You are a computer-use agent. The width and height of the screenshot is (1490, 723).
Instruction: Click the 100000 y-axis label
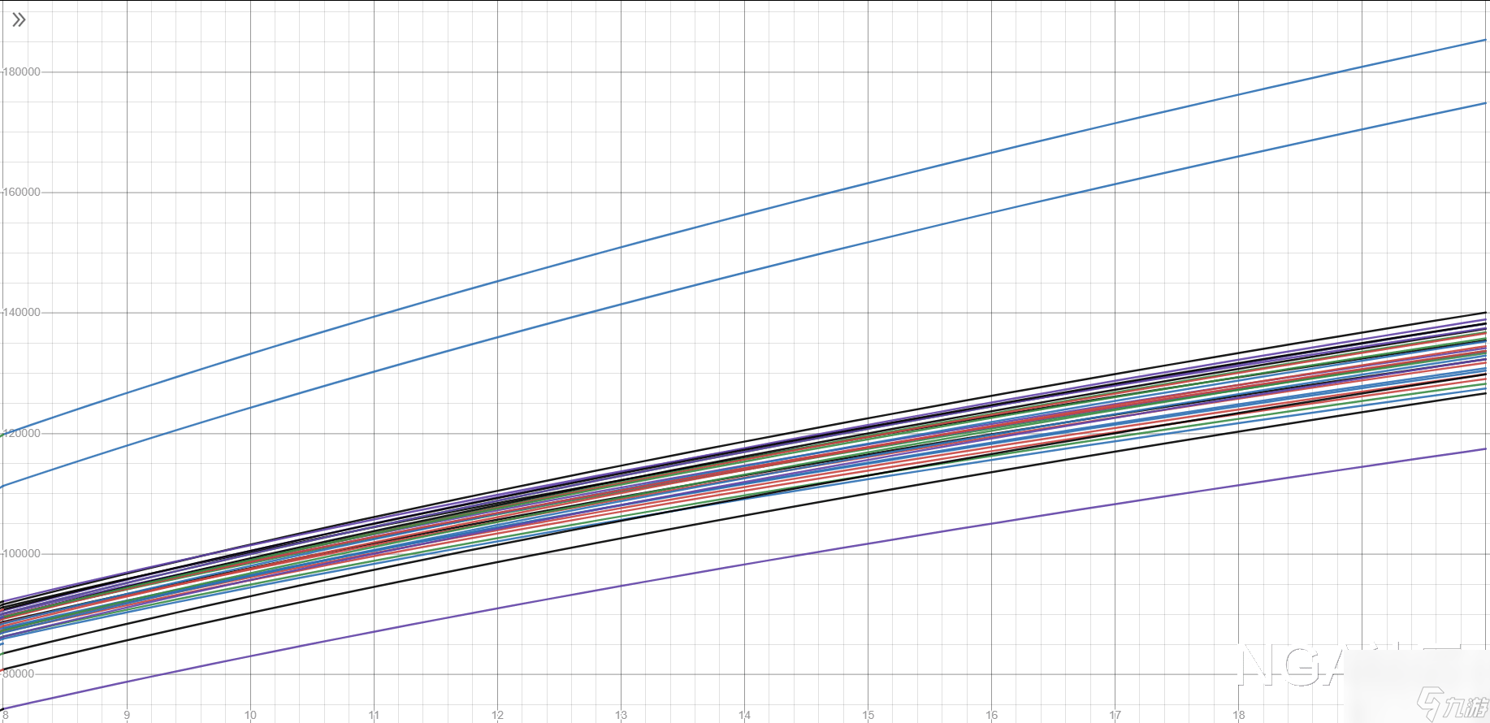[22, 553]
